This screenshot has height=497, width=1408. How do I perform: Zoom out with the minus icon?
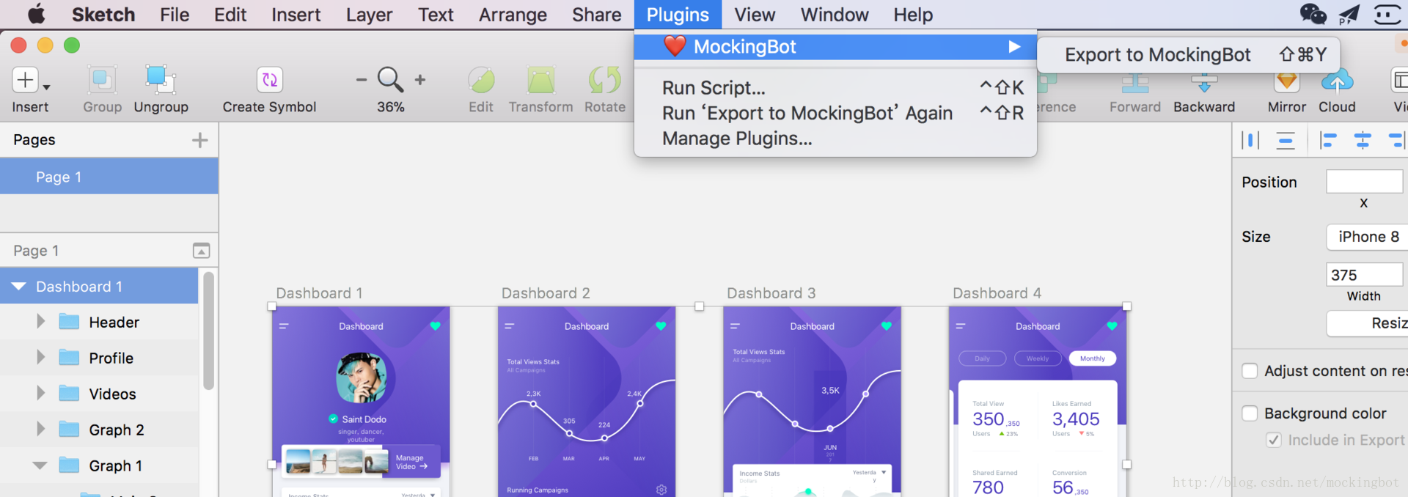click(362, 79)
